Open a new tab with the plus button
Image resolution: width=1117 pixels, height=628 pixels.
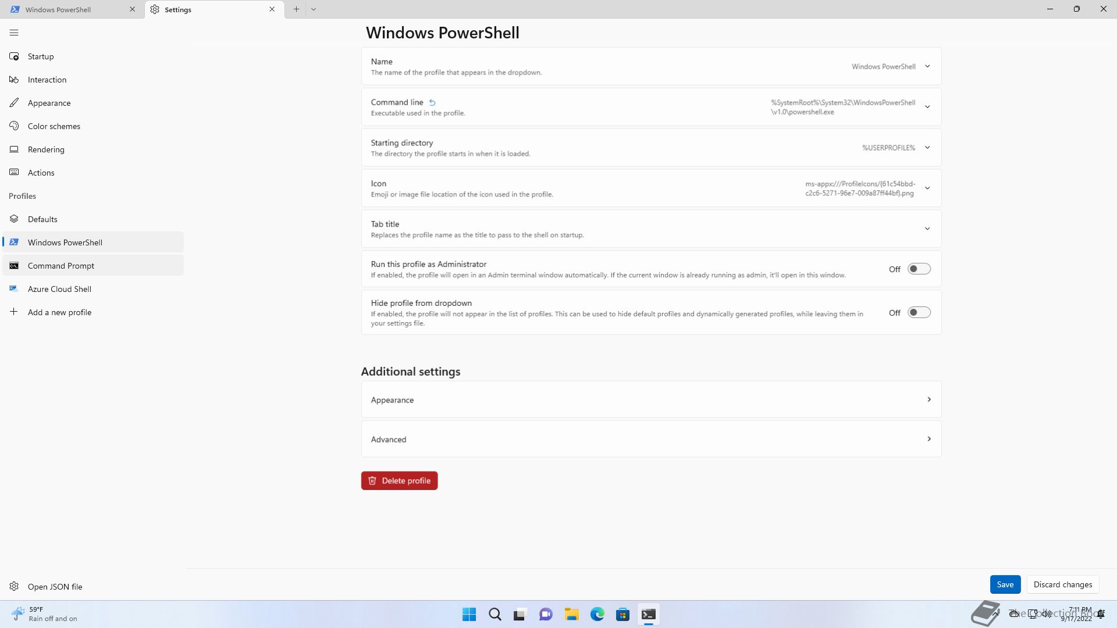click(296, 9)
